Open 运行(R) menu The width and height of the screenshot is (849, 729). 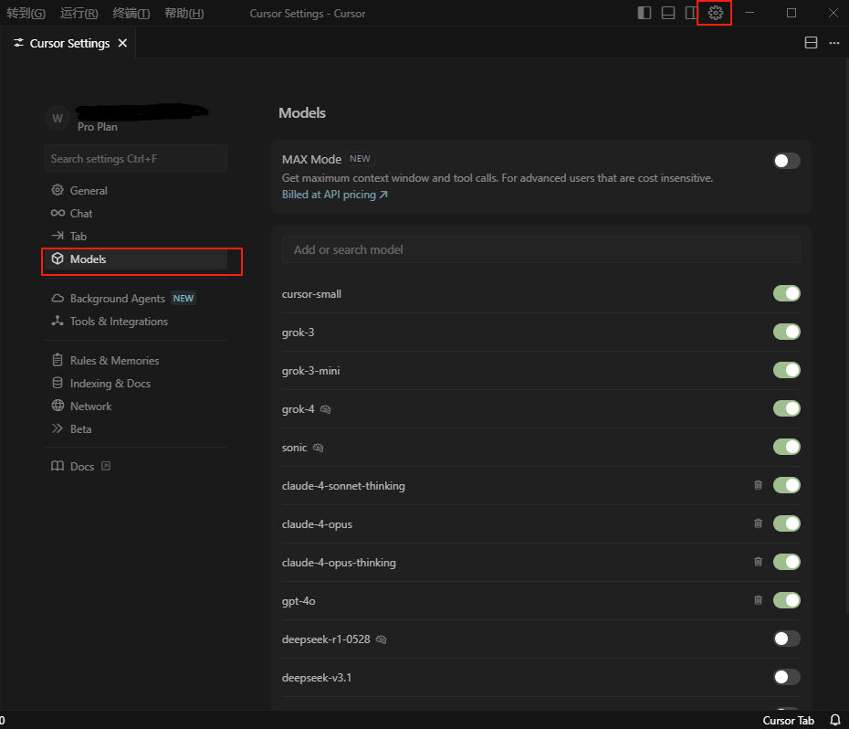(79, 13)
